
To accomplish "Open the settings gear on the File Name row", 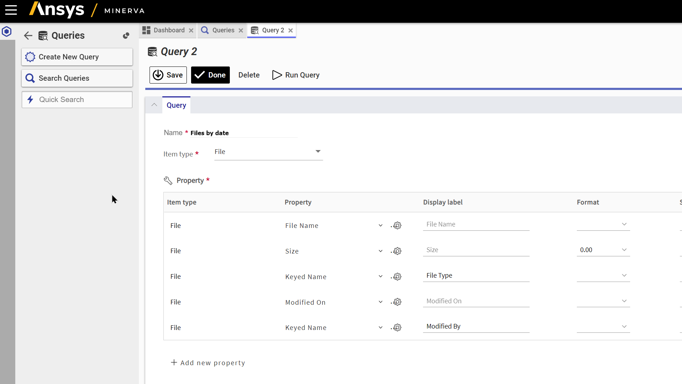I will tap(397, 225).
